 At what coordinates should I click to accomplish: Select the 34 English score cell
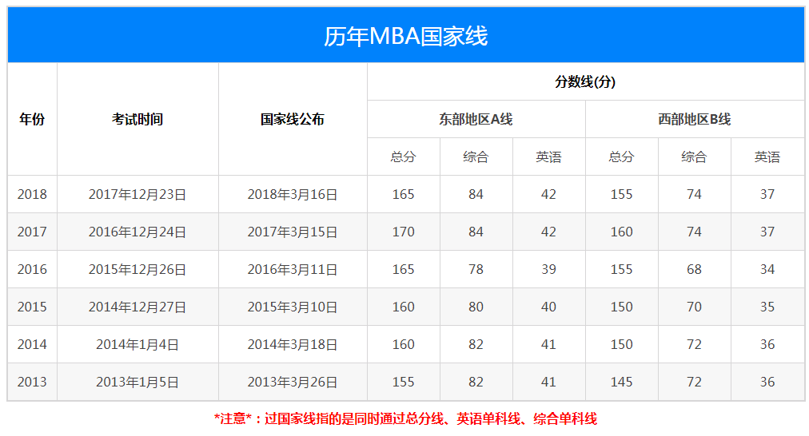pos(767,269)
